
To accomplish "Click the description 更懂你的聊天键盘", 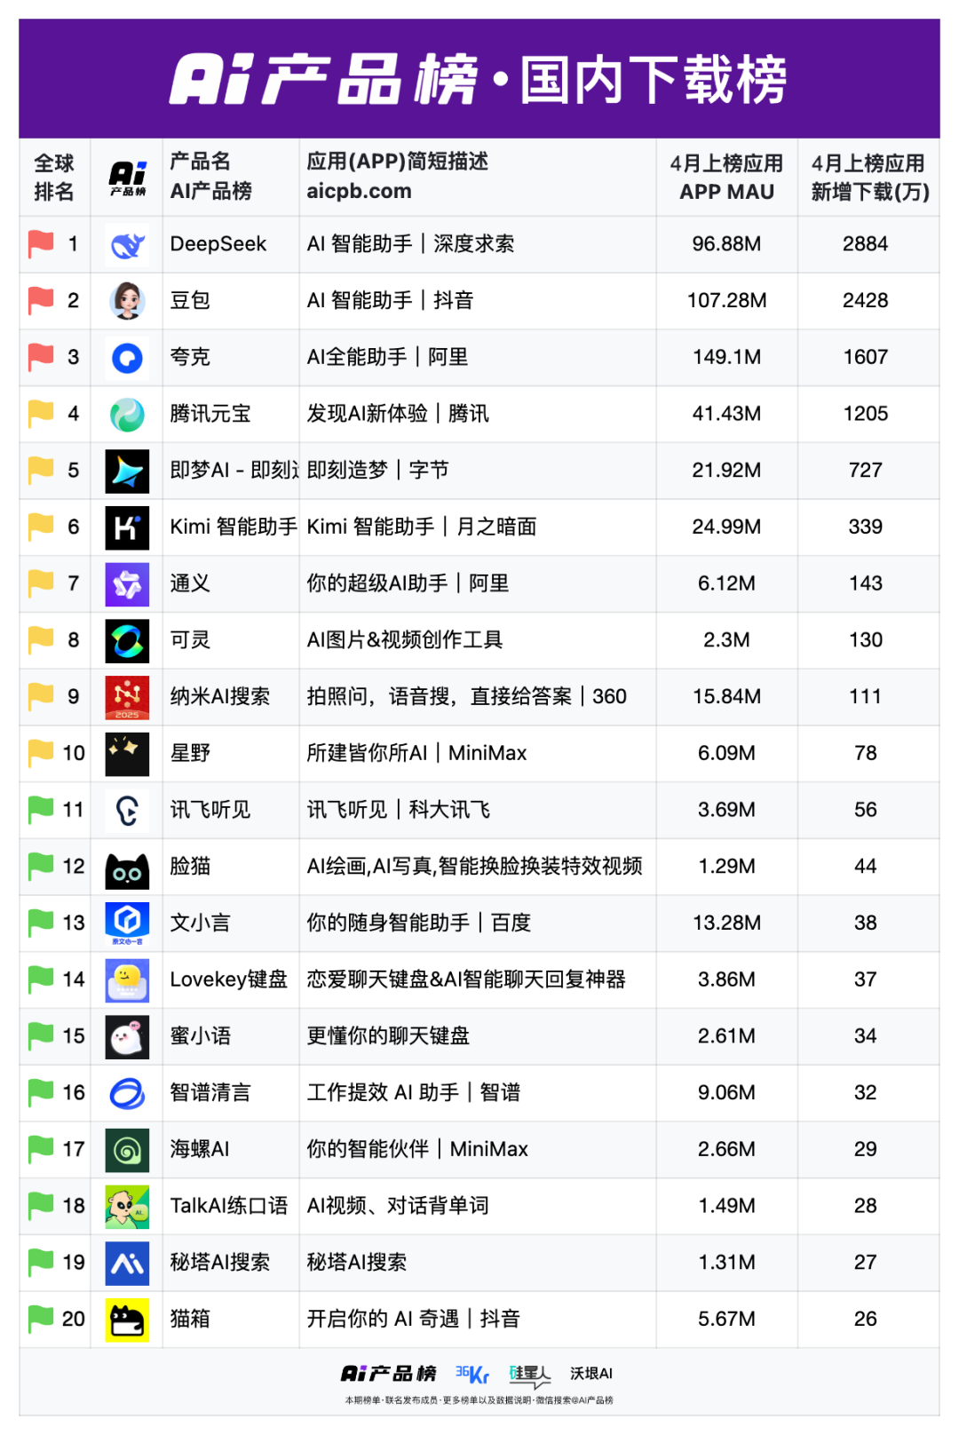I will (388, 1036).
